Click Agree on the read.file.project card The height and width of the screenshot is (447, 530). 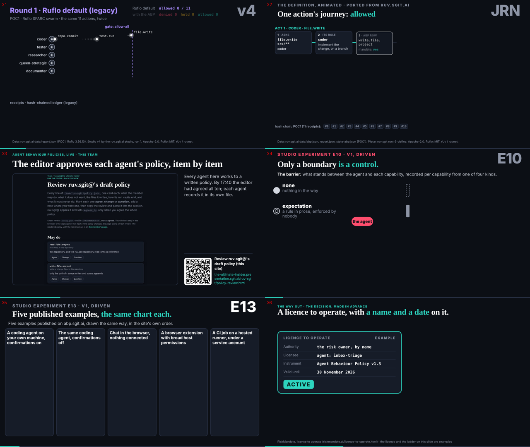[54, 257]
